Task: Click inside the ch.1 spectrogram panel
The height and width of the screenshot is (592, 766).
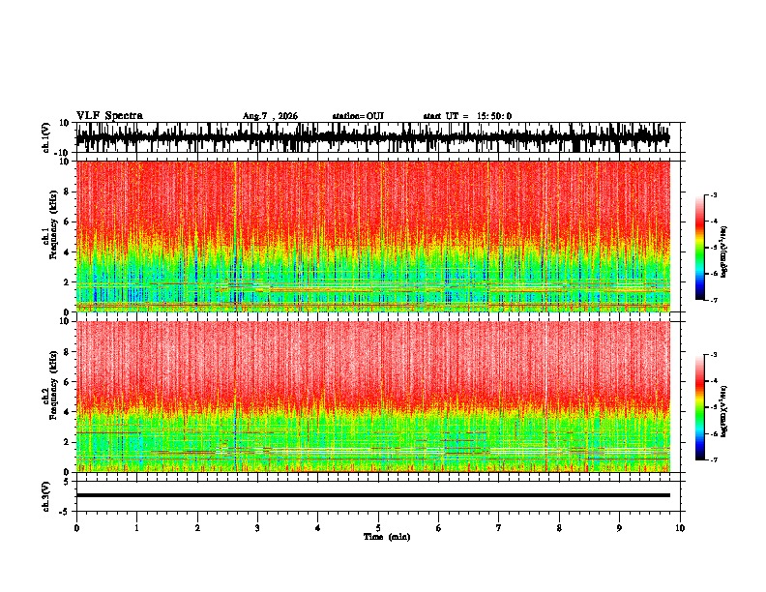Action: pyautogui.click(x=373, y=236)
